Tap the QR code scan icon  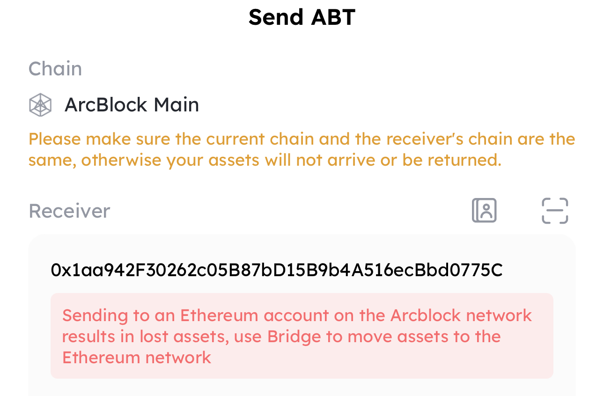[555, 211]
